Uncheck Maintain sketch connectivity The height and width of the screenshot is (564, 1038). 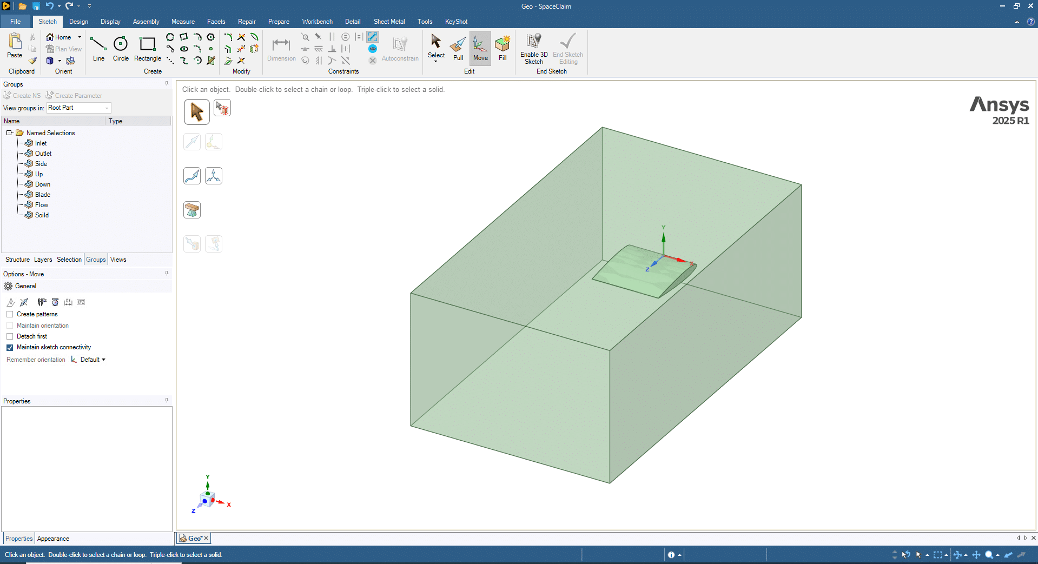[10, 348]
